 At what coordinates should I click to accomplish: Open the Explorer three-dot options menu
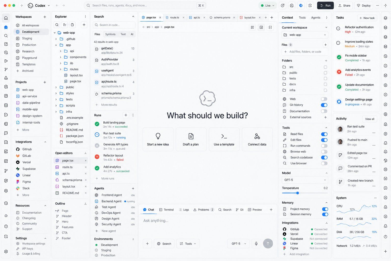point(85,17)
